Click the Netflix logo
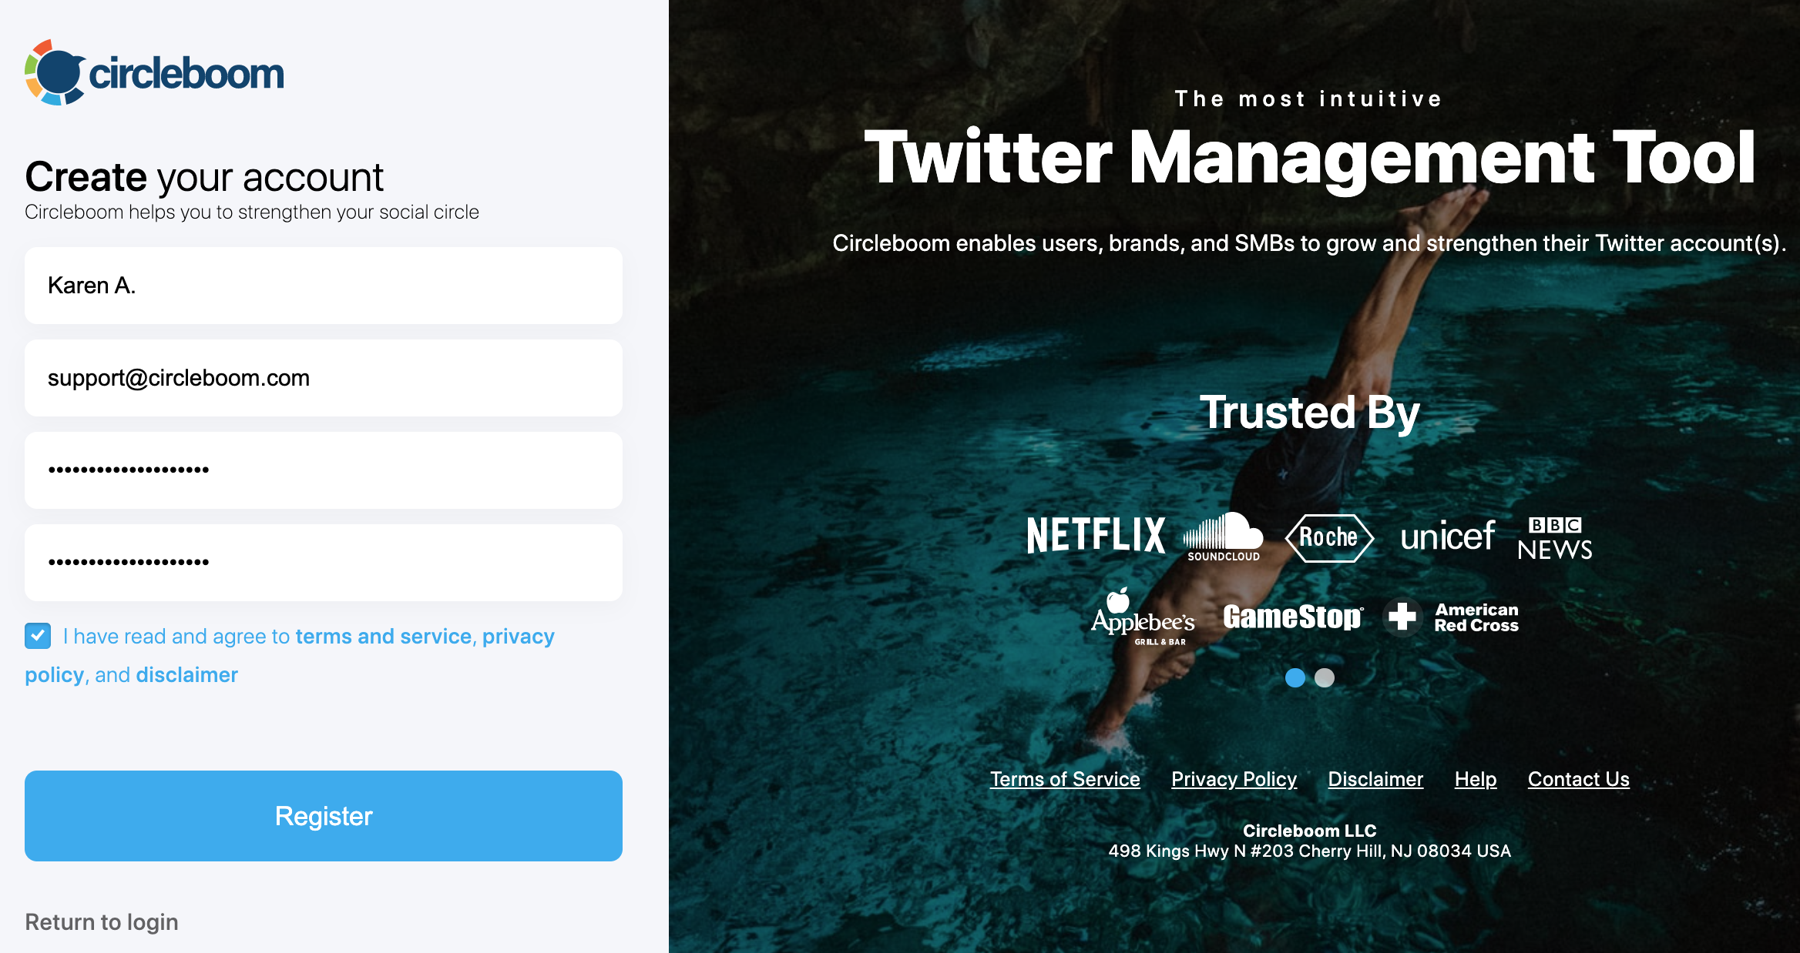 click(x=1096, y=535)
